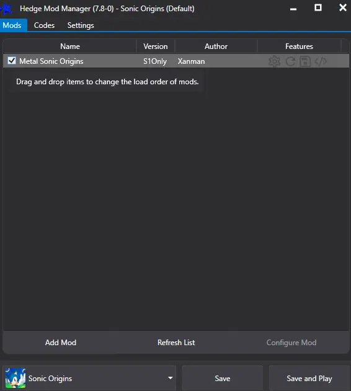351x391 pixels.
Task: Open the Sonic Origins game combo box
Action: [x=89, y=378]
